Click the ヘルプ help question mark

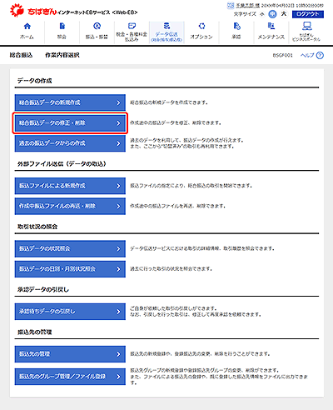(x=320, y=55)
